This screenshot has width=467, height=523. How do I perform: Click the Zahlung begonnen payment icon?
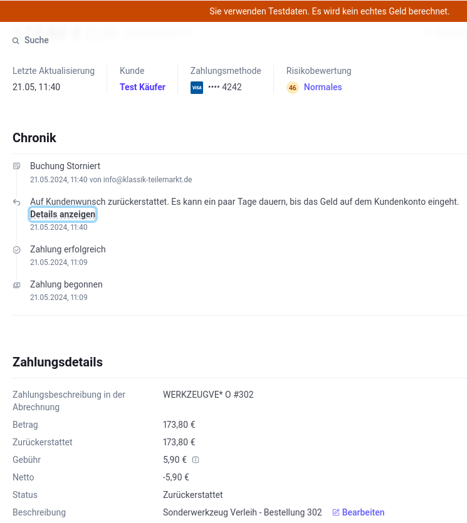17,285
